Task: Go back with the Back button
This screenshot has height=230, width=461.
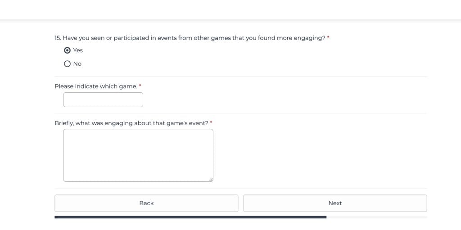Action: [146, 203]
